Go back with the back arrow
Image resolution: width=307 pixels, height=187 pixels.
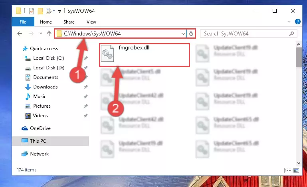tap(20, 33)
